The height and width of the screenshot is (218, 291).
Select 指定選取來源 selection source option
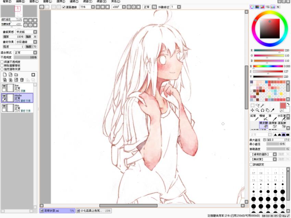[2, 69]
